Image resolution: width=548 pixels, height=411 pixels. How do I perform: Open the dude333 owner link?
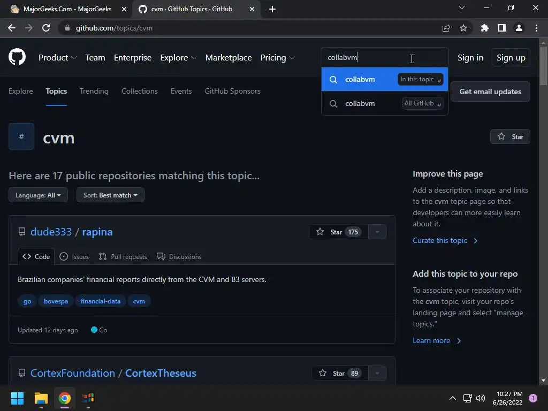[51, 232]
